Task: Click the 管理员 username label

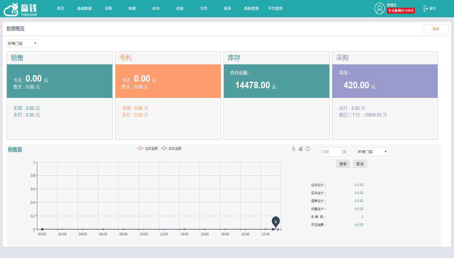Action: 392,5
